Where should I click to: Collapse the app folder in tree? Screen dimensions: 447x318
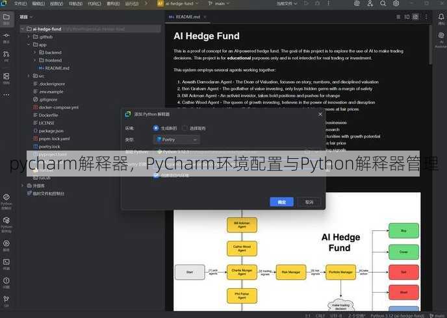(29, 45)
